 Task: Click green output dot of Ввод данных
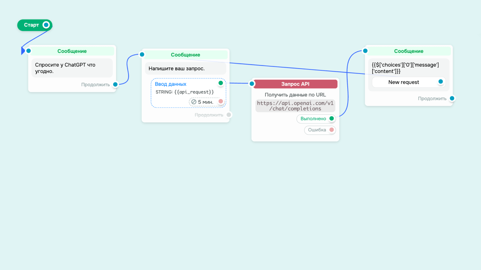[x=221, y=83]
